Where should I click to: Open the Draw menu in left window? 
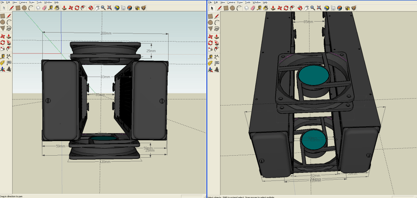click(x=31, y=2)
